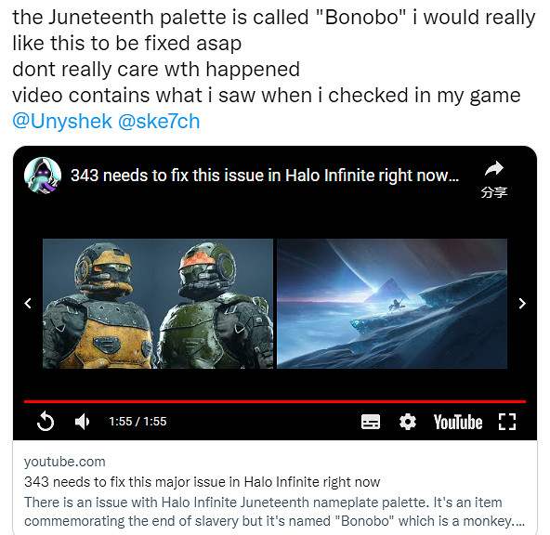
Task: Open video settings gear icon
Action: click(x=408, y=422)
